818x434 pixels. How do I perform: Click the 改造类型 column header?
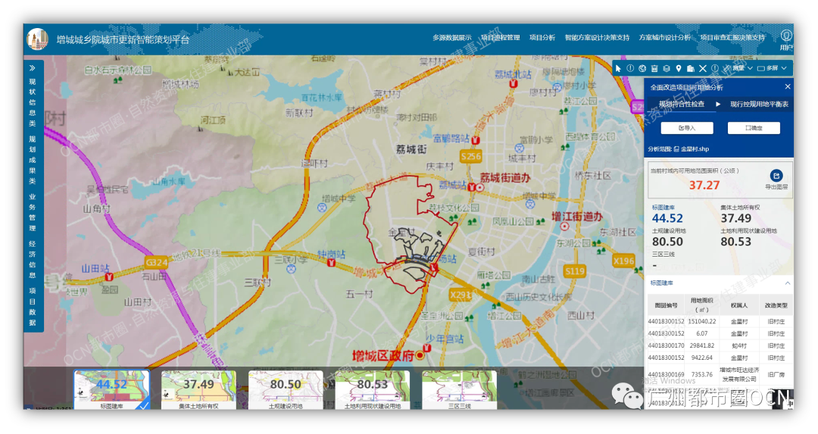[776, 305]
